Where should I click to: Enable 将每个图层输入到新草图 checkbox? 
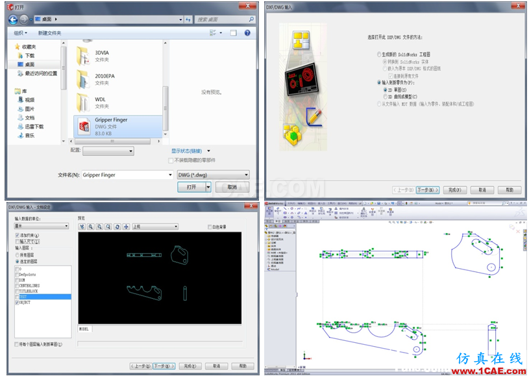coord(16,344)
